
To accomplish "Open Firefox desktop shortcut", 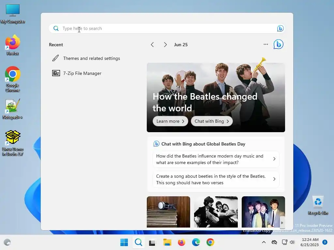I will coord(13,45).
